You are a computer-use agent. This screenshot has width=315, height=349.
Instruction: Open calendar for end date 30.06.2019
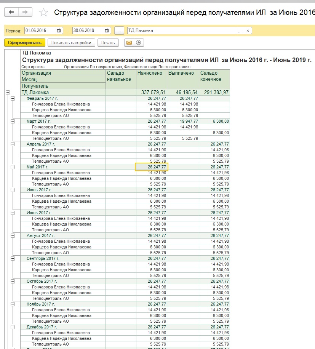(107, 30)
